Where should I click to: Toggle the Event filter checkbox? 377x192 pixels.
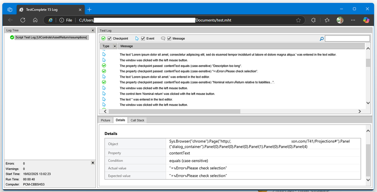tap(143, 39)
